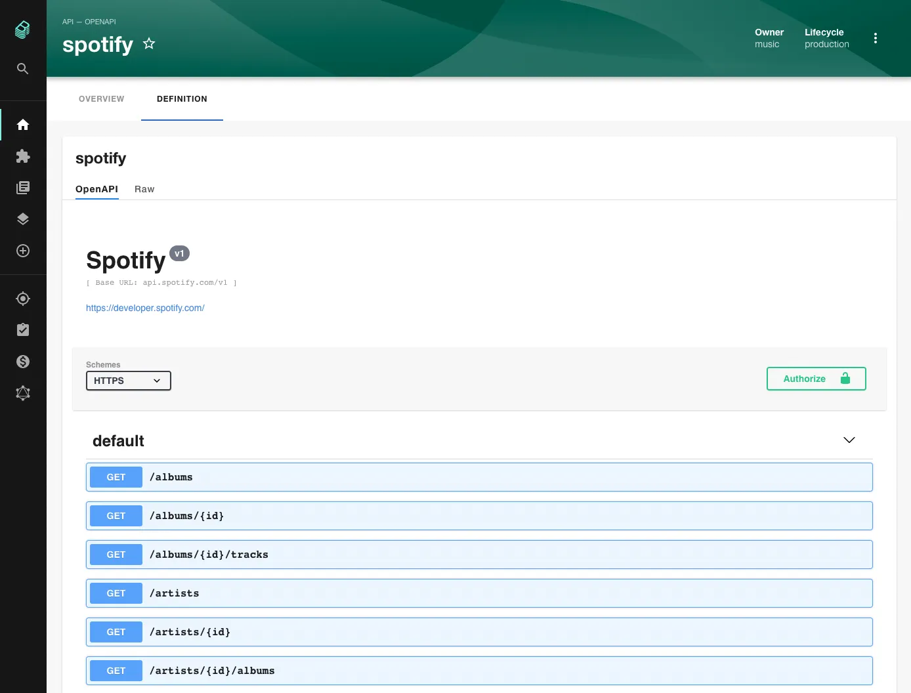Click the add-new plus-circle icon
Viewport: 911px width, 693px height.
[x=23, y=250]
